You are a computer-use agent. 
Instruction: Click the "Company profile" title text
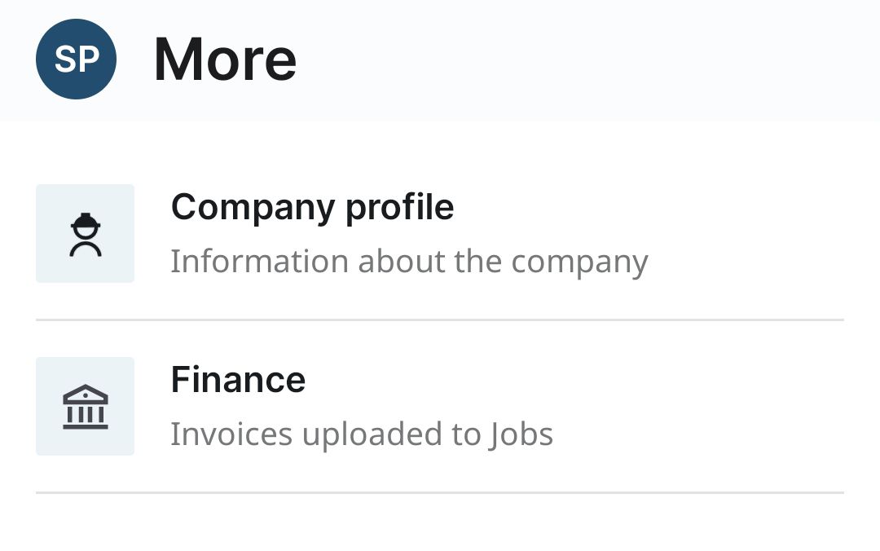click(312, 207)
